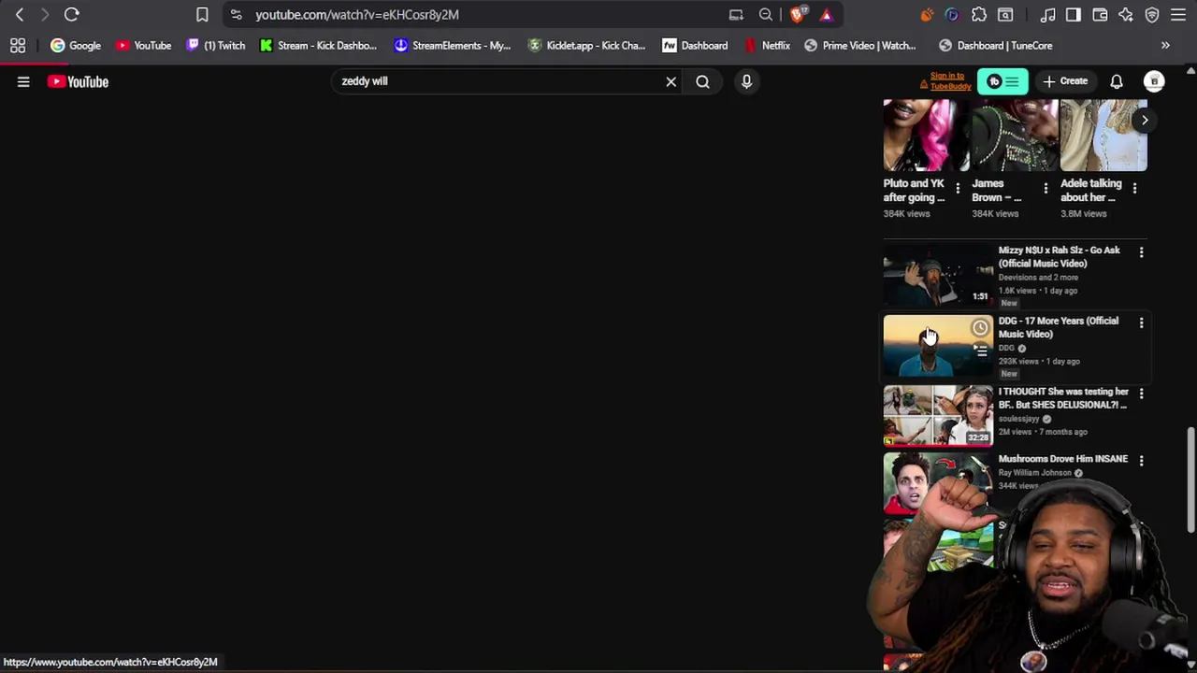Open the tab search window icon
Screen dimensions: 1197x673
(1005, 15)
